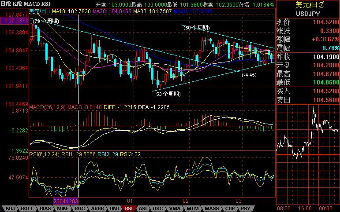Click the 20041203 date cursor marker
The height and width of the screenshot is (212, 340).
click(x=65, y=201)
